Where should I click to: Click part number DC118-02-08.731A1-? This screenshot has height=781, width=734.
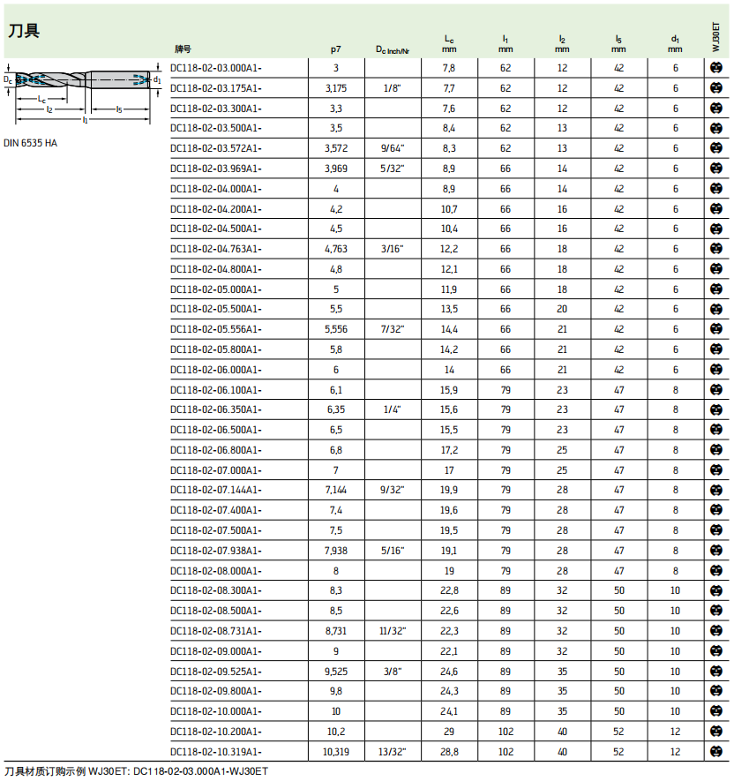click(x=216, y=631)
